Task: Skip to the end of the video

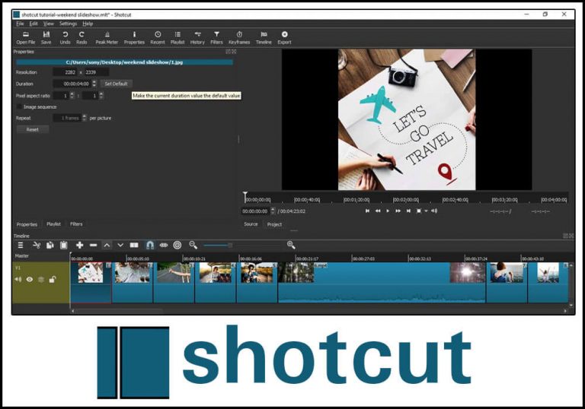Action: click(408, 211)
